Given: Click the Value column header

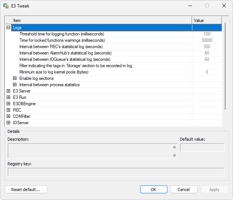Looking at the screenshot, I should 207,21.
